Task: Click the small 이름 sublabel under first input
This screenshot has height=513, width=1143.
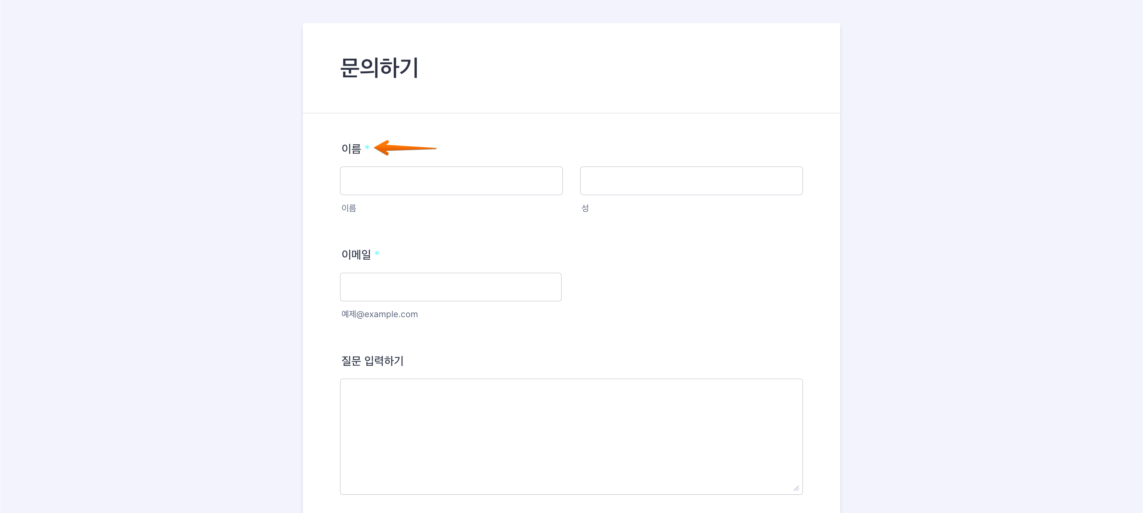Action: [x=349, y=208]
